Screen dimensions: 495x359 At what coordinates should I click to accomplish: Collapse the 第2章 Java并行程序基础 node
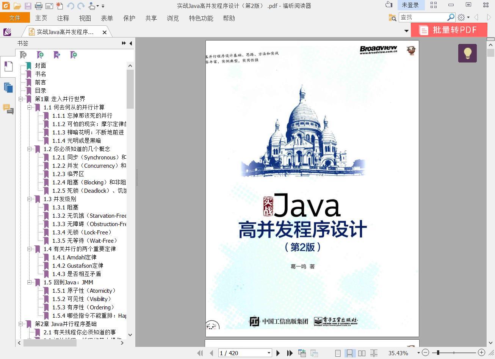pyautogui.click(x=20, y=324)
